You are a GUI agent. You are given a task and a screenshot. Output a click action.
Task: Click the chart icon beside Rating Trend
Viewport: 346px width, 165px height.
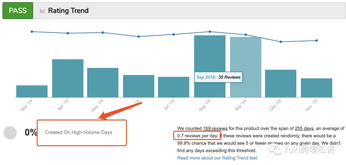pyautogui.click(x=43, y=11)
